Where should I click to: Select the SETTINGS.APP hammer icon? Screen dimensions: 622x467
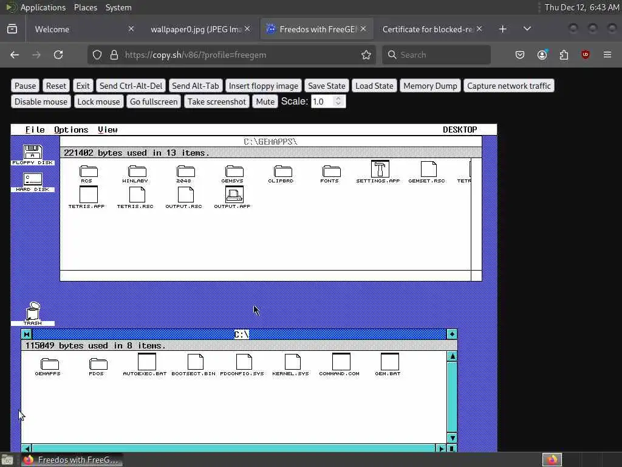(x=380, y=169)
